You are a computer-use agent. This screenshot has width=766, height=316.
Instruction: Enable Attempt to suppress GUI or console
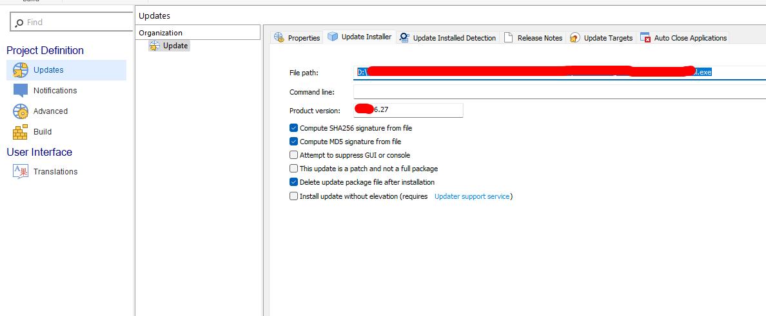point(294,155)
